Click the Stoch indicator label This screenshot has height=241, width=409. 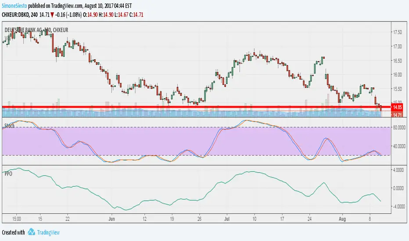pos(9,126)
